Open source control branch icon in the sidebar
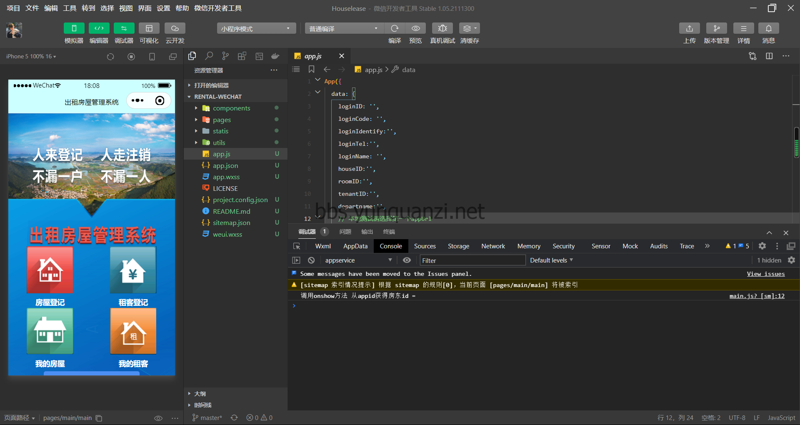Screen dimensions: 800x425 click(x=225, y=56)
